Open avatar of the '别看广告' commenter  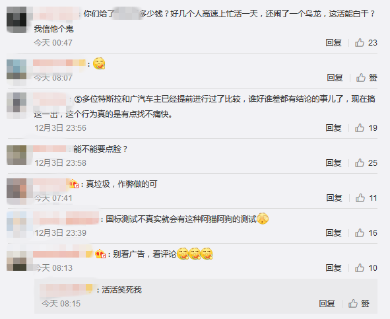pyautogui.click(x=16, y=261)
